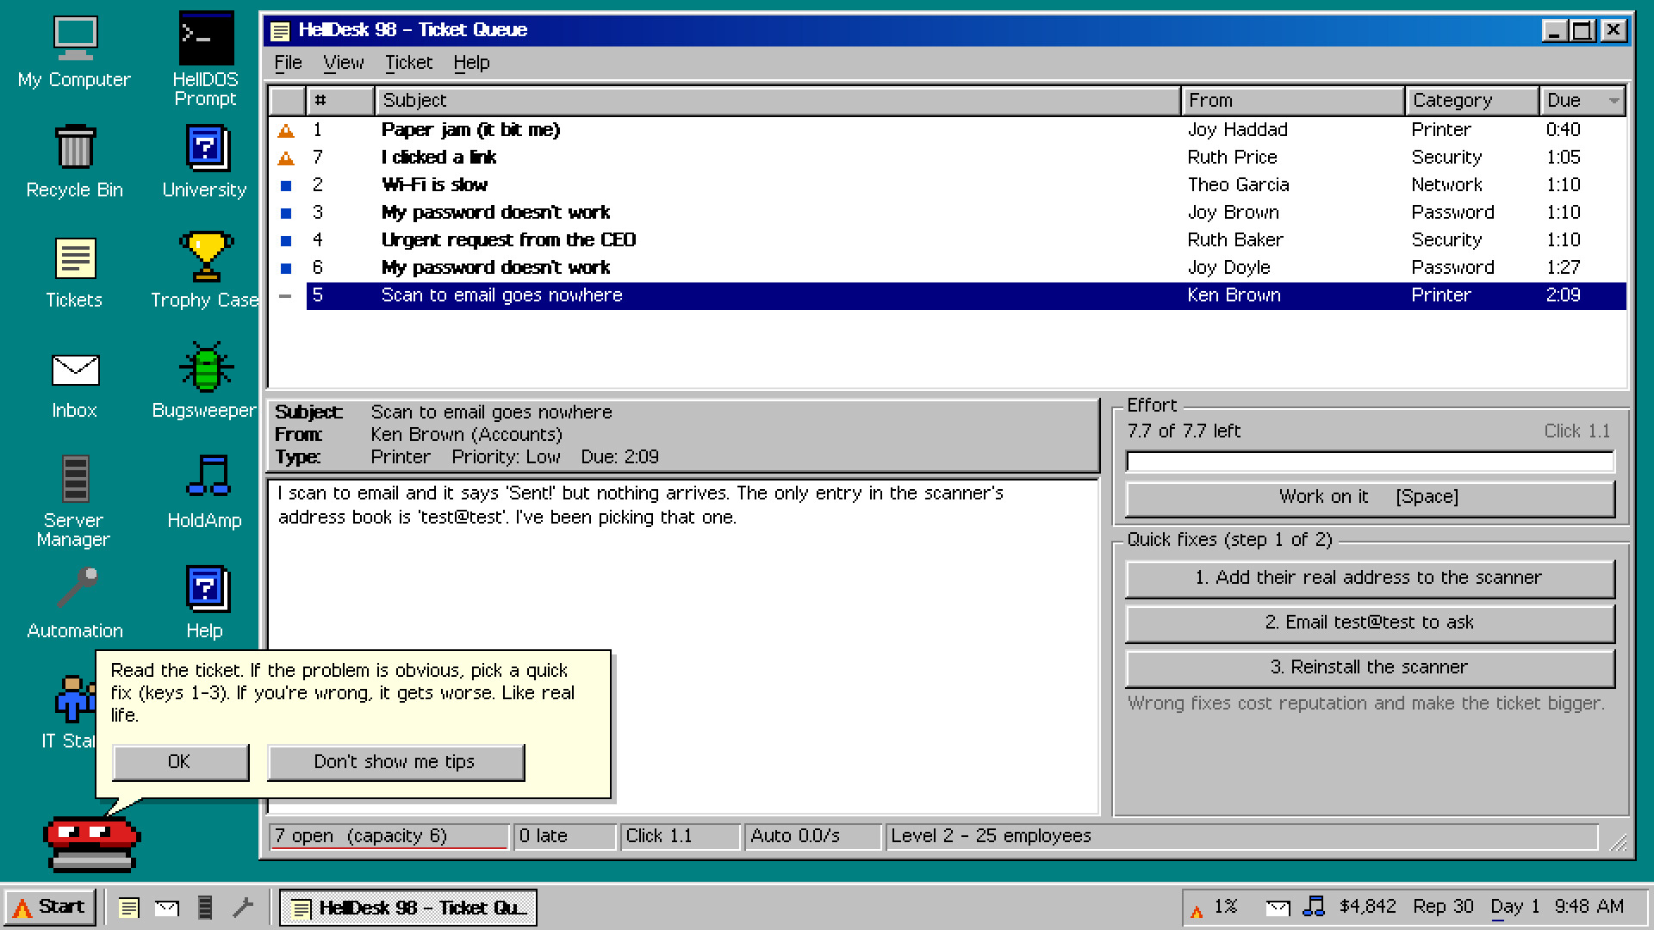Open the University book icon
Image resolution: width=1654 pixels, height=930 pixels.
point(205,159)
